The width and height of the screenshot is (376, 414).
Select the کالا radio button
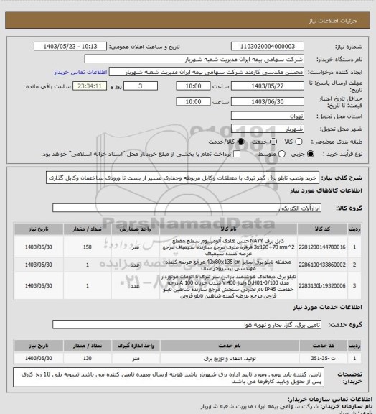click(x=299, y=142)
